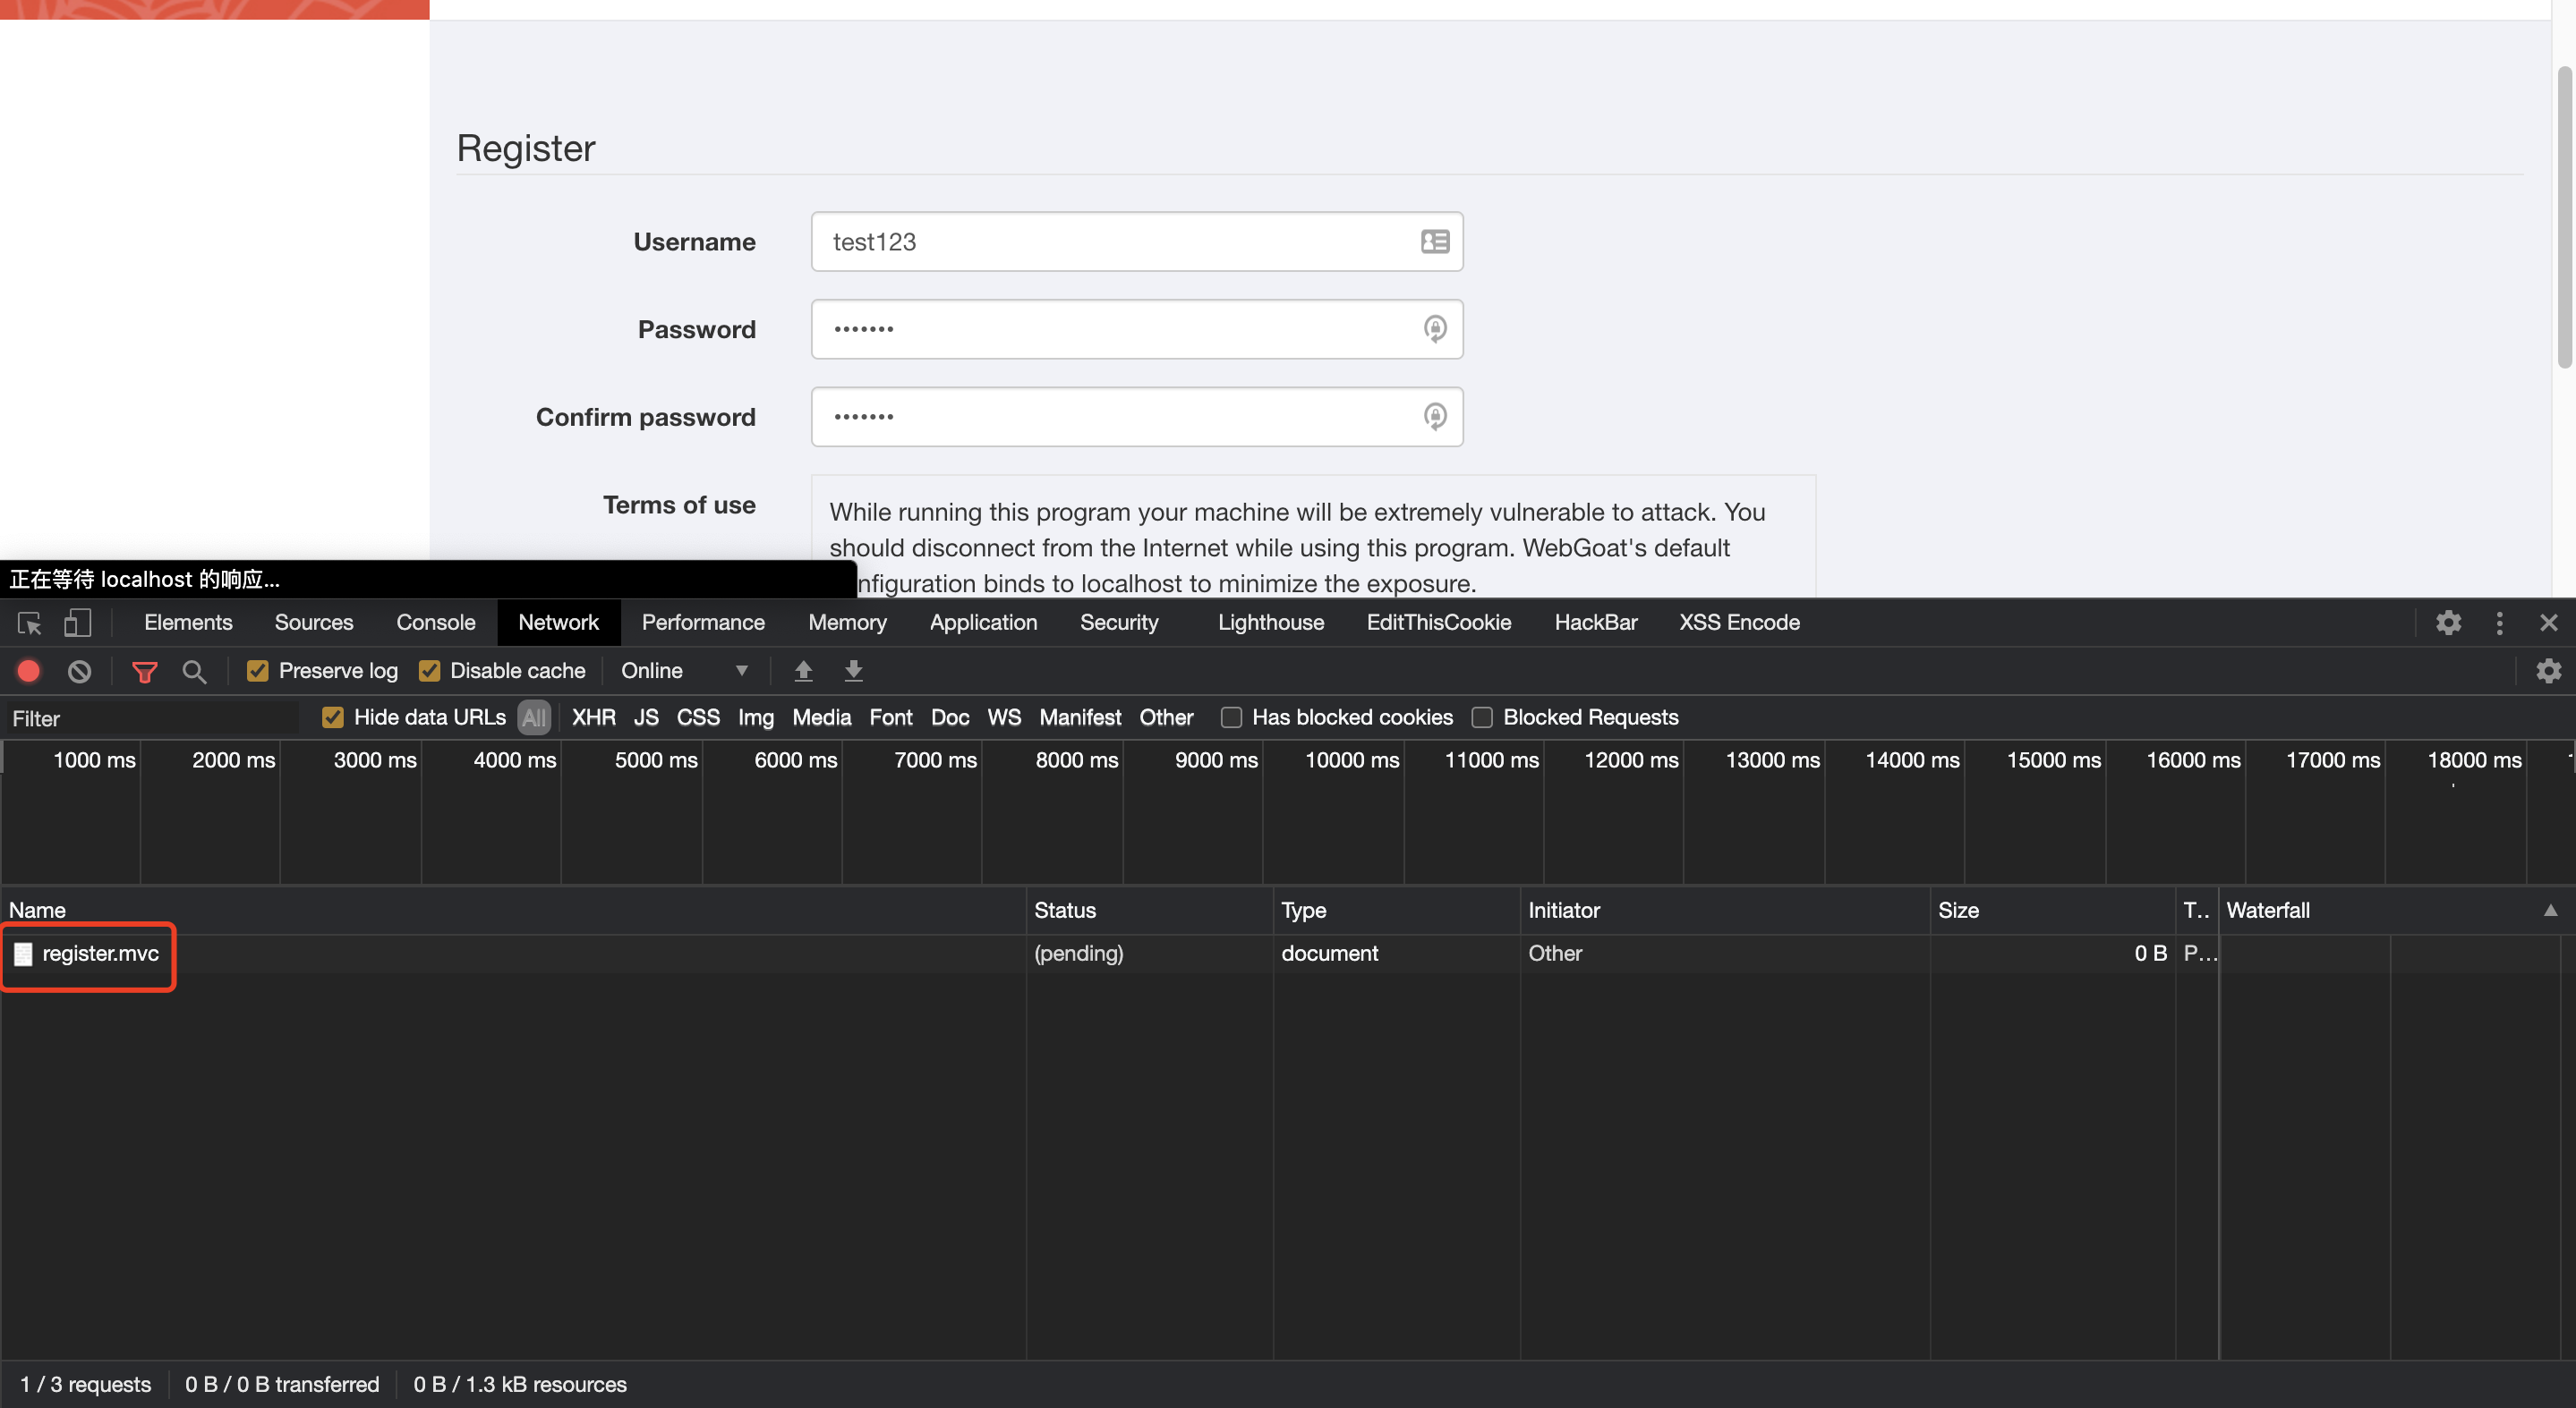Open DevTools settings gear
The width and height of the screenshot is (2576, 1408).
click(x=2447, y=623)
